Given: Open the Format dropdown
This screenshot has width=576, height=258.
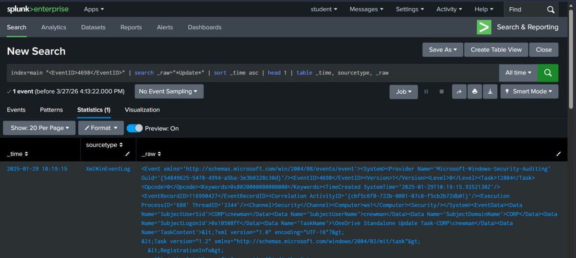Looking at the screenshot, I should (100, 128).
